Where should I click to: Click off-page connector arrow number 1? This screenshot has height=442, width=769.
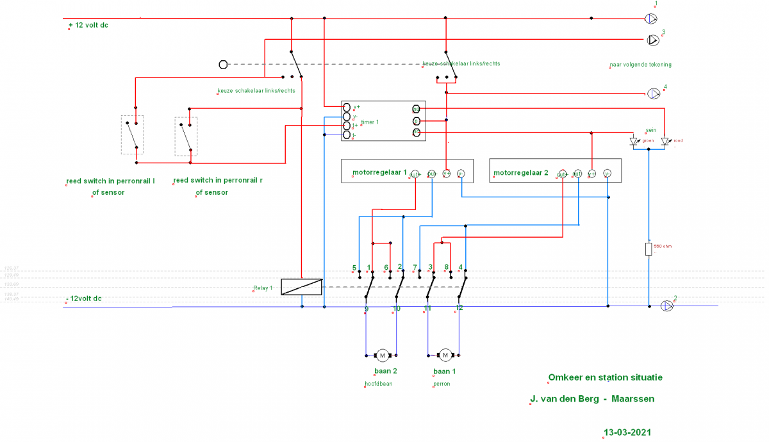[651, 19]
